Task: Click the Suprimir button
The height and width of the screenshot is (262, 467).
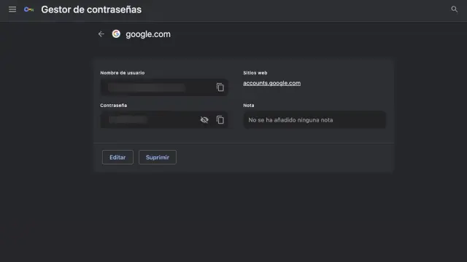Action: tap(158, 157)
